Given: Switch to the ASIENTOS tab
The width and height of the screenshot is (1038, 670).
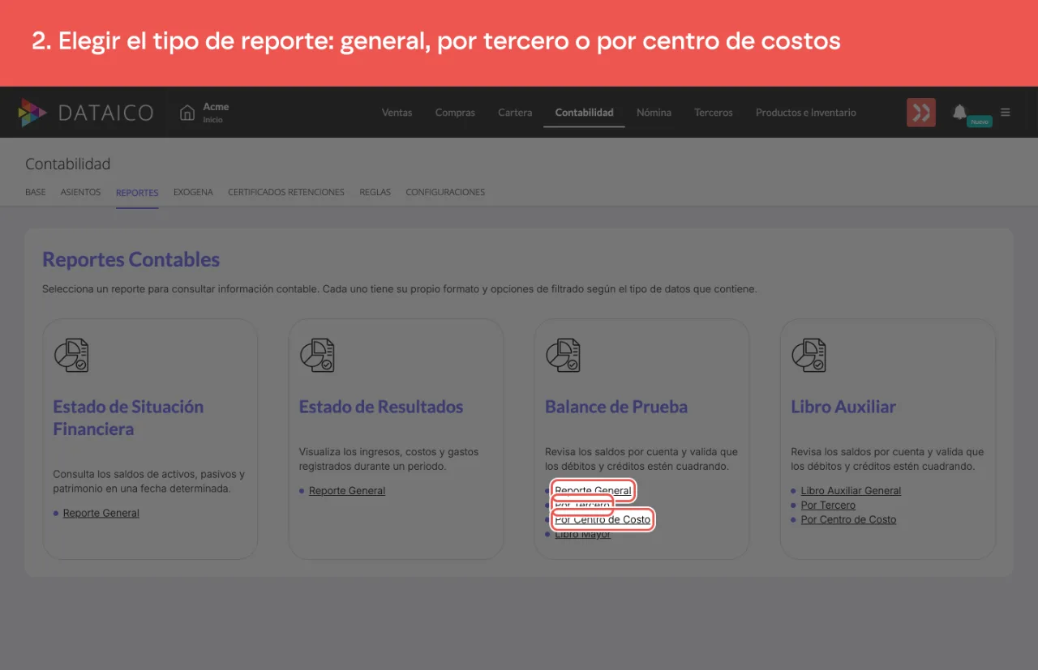Looking at the screenshot, I should [x=80, y=193].
